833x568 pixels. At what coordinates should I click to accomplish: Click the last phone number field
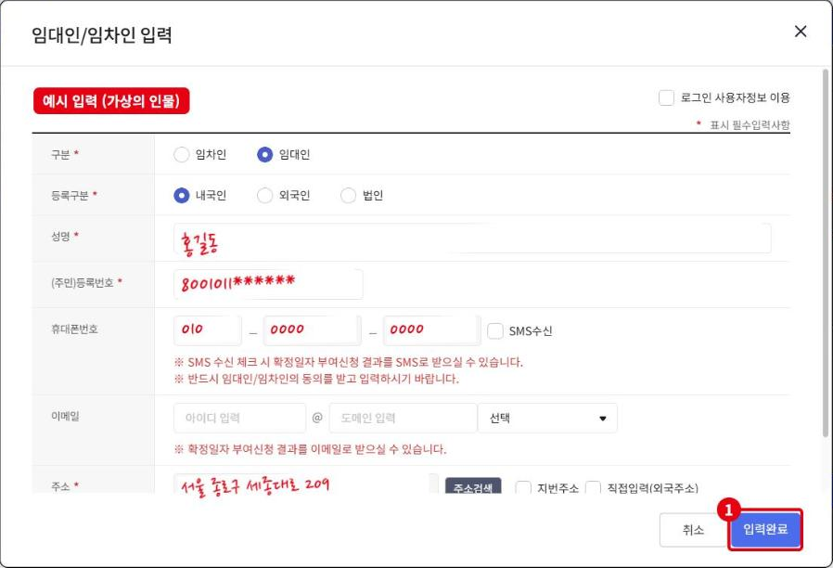[x=432, y=330]
